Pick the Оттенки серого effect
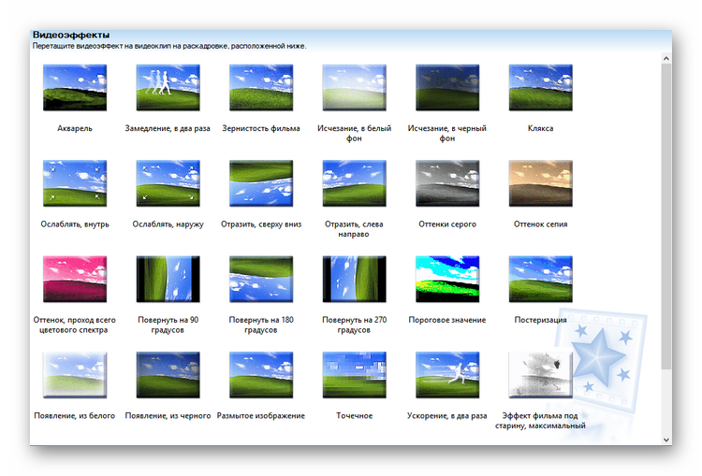 click(447, 183)
